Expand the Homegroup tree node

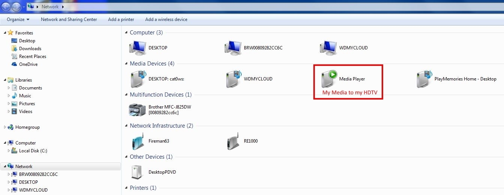(5, 127)
